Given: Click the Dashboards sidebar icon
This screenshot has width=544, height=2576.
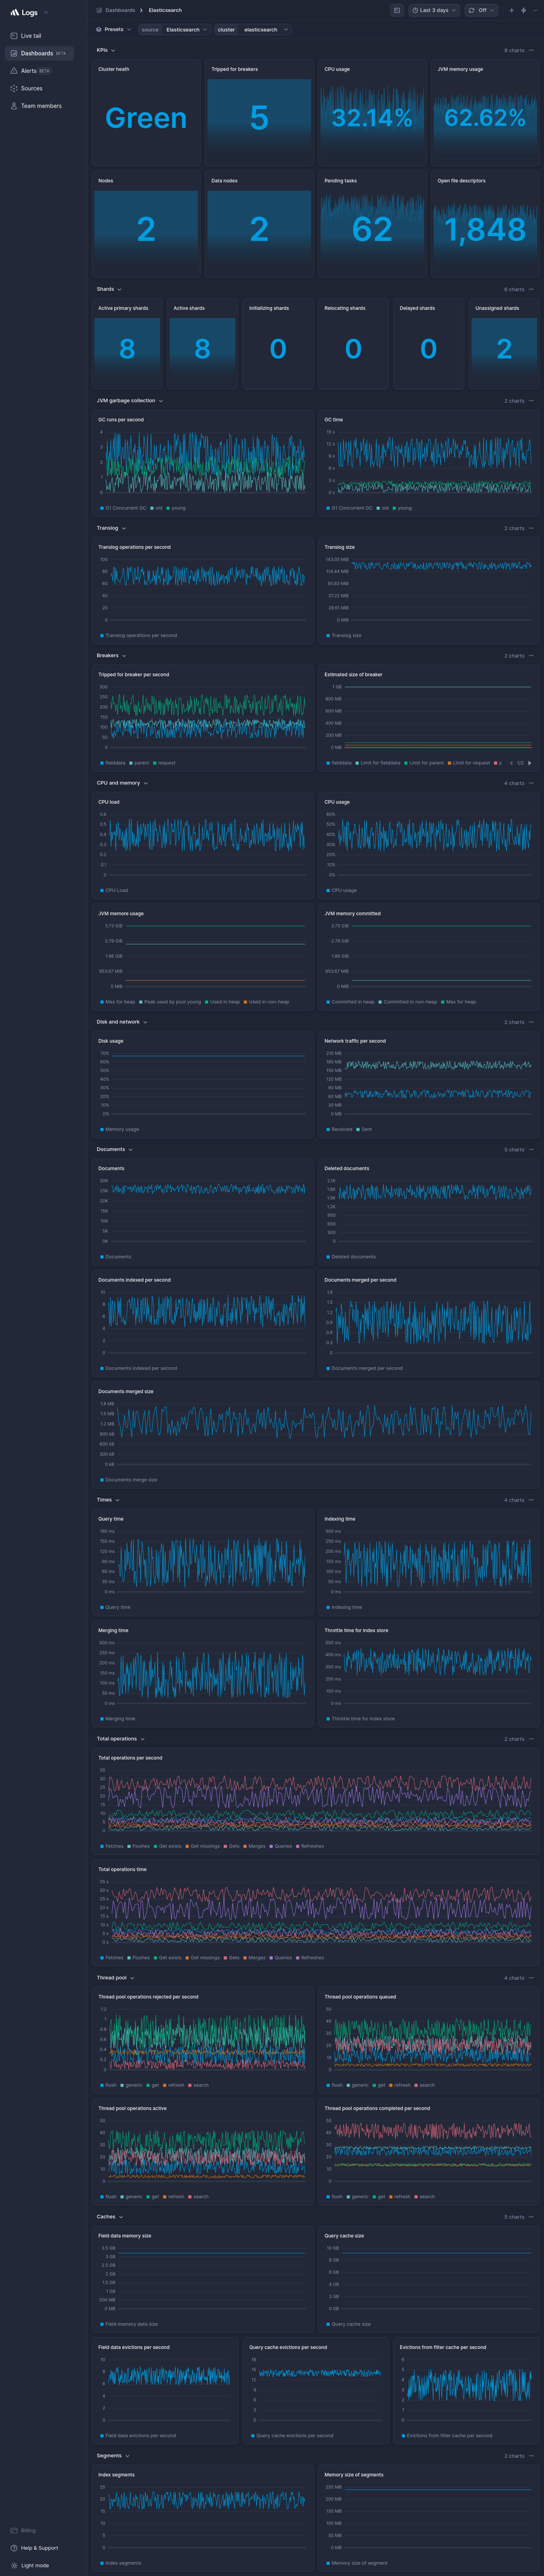Looking at the screenshot, I should pyautogui.click(x=14, y=53).
